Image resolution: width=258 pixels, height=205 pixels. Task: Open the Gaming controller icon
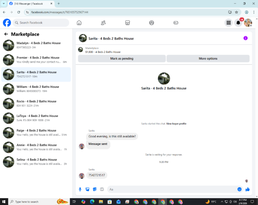coord(176,23)
